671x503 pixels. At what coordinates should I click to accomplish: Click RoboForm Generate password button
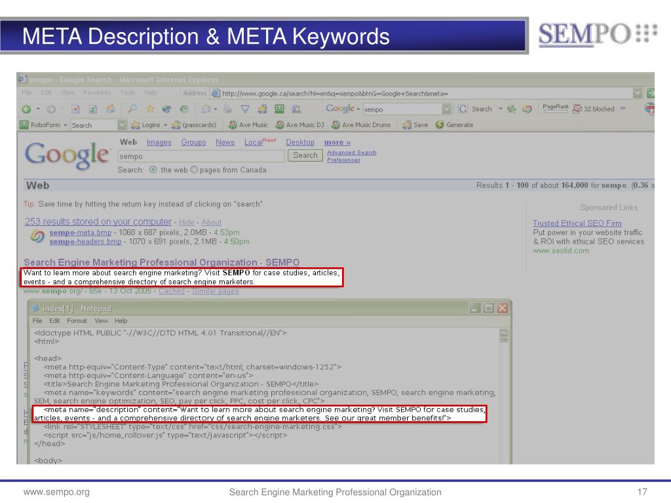click(x=455, y=125)
